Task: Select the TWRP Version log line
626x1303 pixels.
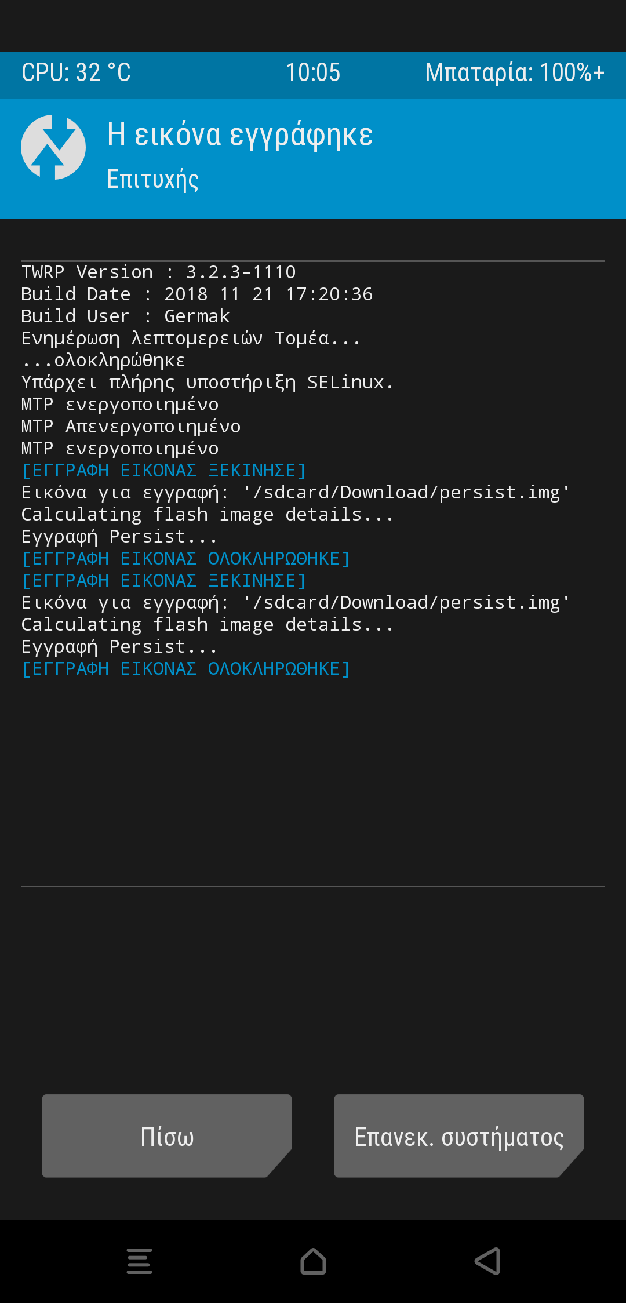Action: click(x=159, y=272)
